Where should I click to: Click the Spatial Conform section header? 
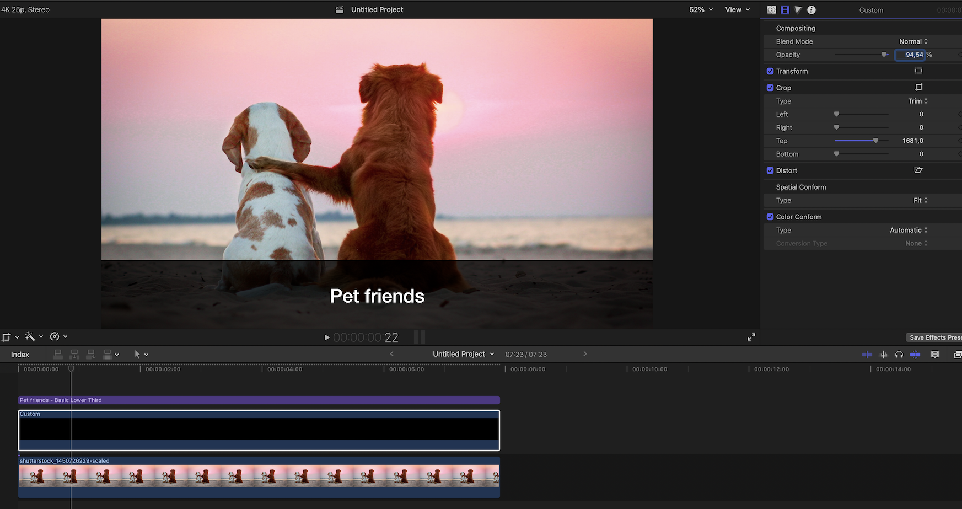[x=801, y=187]
